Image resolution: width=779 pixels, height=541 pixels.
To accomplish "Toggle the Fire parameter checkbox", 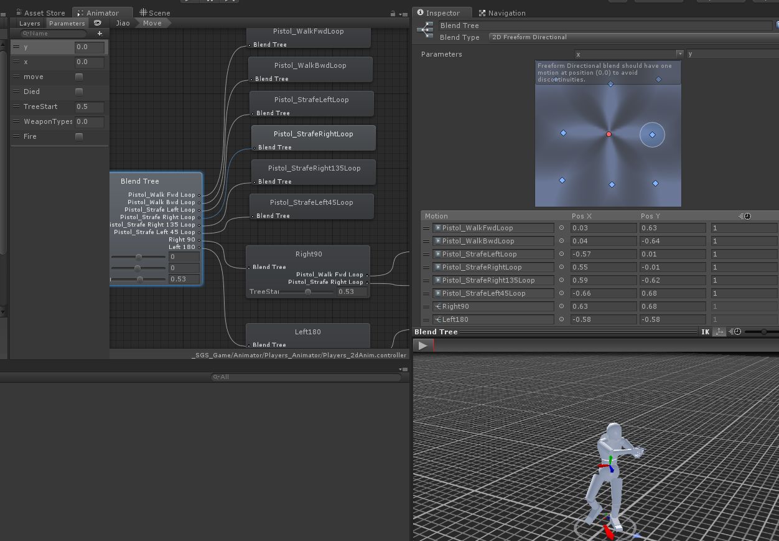I will (x=79, y=137).
